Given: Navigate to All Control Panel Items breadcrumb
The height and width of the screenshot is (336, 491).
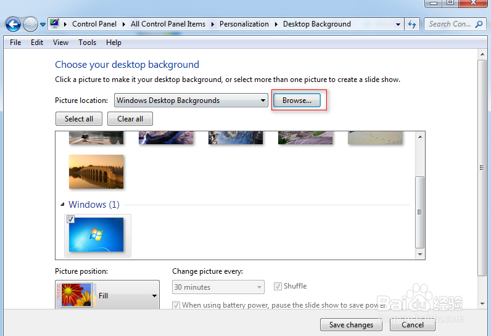Looking at the screenshot, I should pyautogui.click(x=168, y=24).
